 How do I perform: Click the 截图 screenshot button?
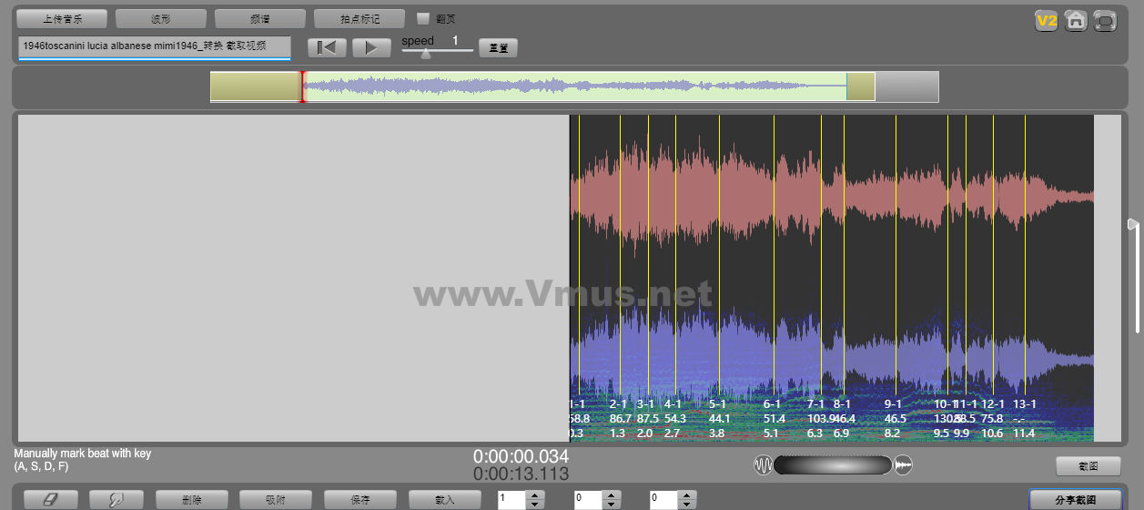click(x=1088, y=466)
